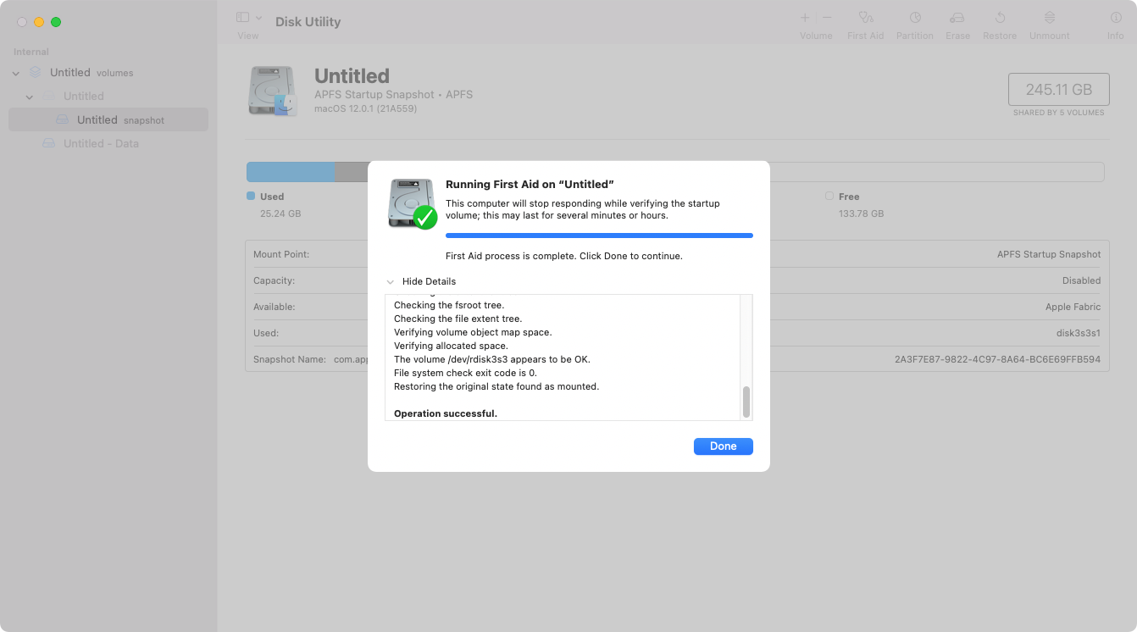Click the Untitled volumes stack icon
Image resolution: width=1137 pixels, height=632 pixels.
click(36, 73)
